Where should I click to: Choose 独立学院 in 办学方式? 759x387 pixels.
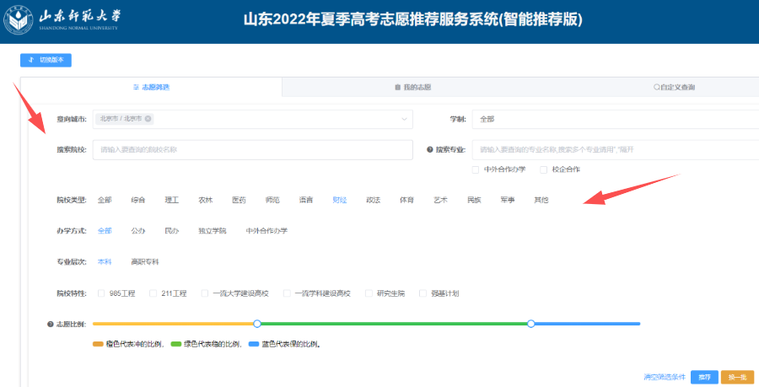click(x=212, y=231)
